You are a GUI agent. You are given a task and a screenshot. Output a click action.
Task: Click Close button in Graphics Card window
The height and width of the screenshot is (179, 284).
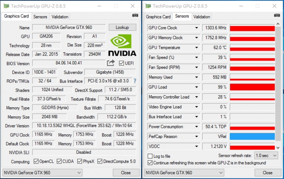click(126, 173)
